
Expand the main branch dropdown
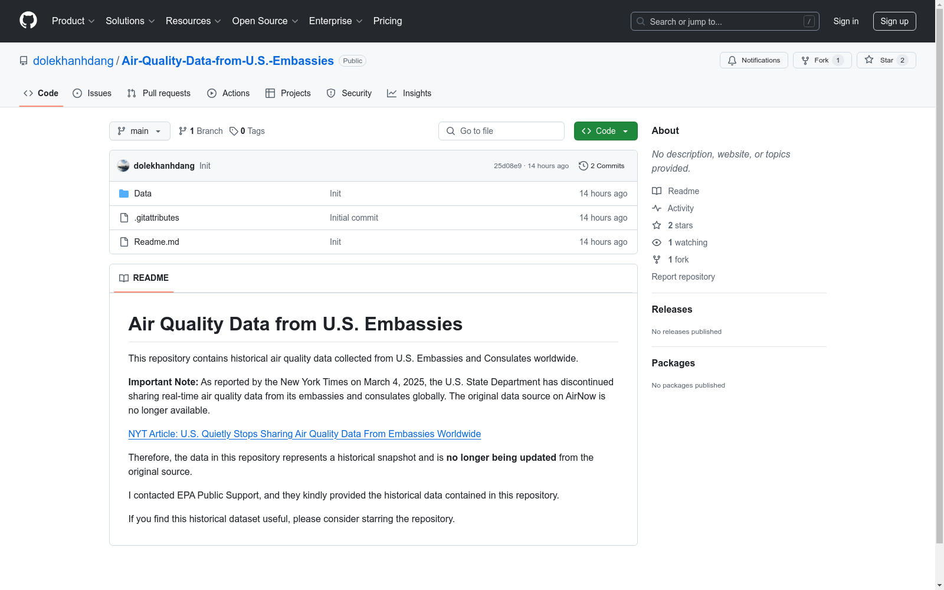(x=139, y=131)
